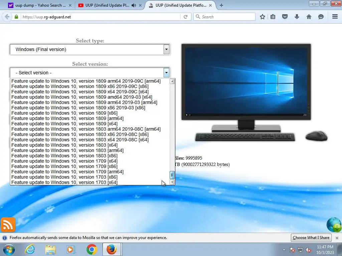Click the network tray icon
Screen dimensions: 342x256
click(300, 250)
